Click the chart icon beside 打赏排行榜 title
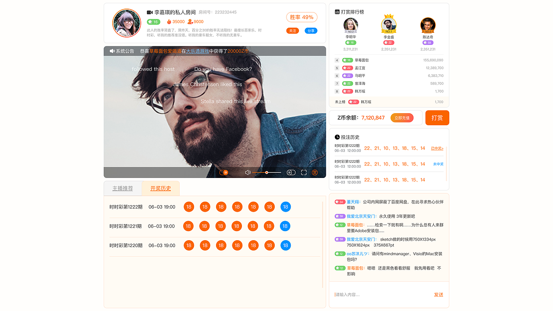 (x=337, y=12)
